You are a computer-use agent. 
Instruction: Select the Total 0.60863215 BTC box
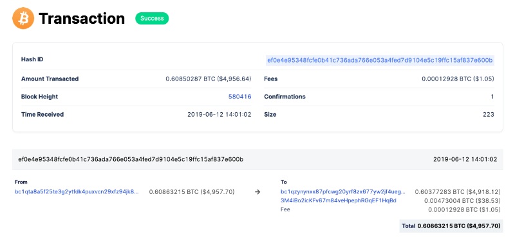point(451,226)
